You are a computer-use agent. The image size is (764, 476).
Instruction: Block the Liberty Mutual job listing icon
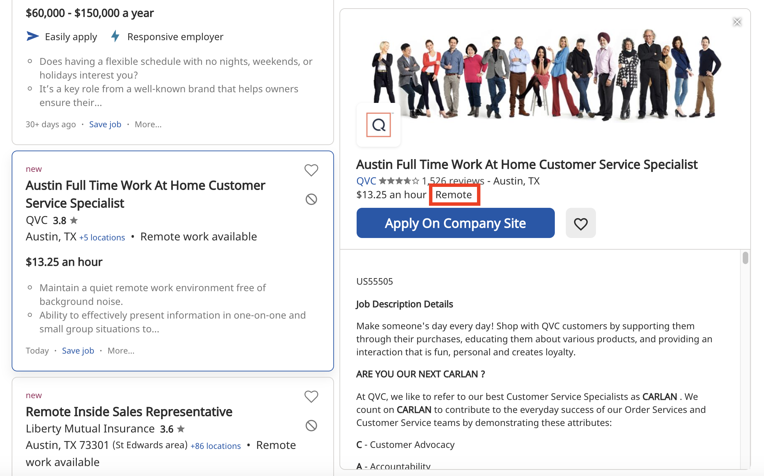point(311,426)
